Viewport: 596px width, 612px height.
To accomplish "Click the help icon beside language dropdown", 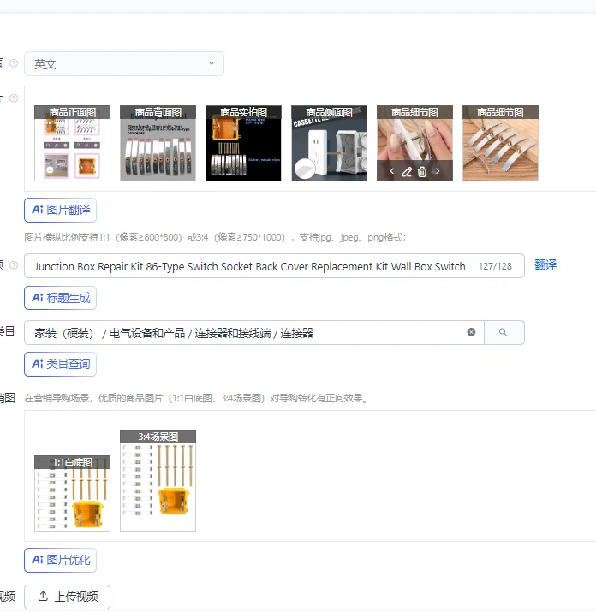I will click(x=14, y=63).
